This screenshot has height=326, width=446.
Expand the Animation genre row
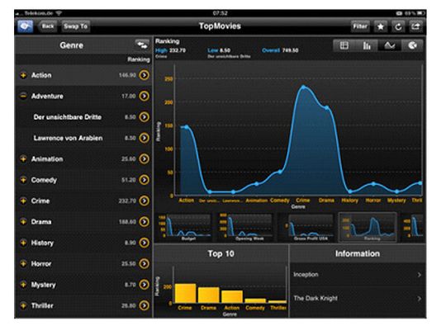(23, 159)
